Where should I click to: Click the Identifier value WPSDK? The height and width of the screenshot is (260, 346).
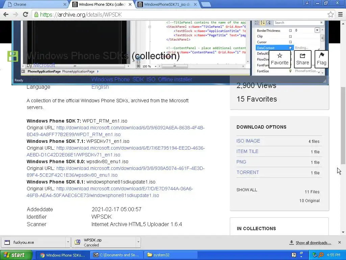[101, 217]
